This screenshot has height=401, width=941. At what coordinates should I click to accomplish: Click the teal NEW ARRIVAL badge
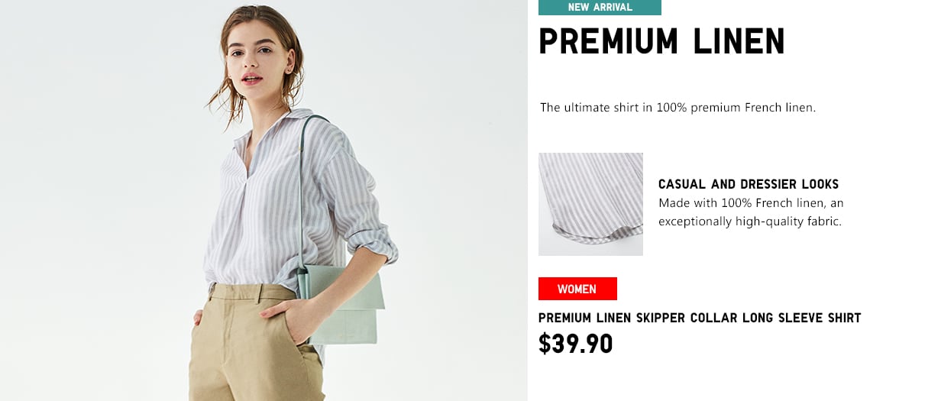click(x=600, y=8)
